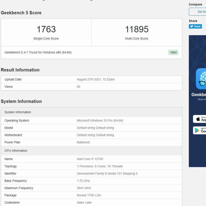Click the Views row label

pyautogui.click(x=9, y=87)
